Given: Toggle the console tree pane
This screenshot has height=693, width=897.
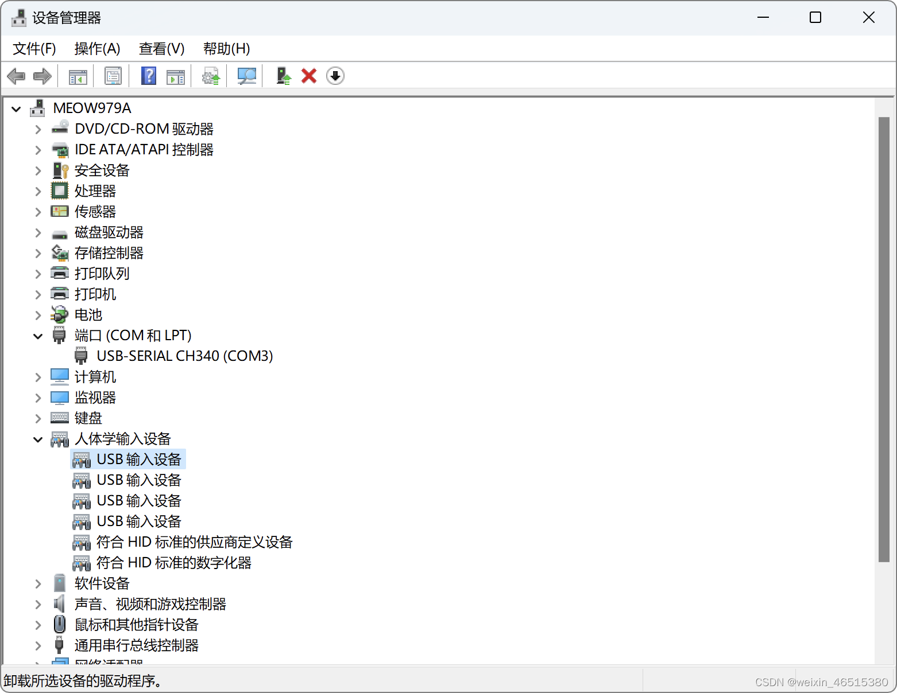Looking at the screenshot, I should point(78,76).
